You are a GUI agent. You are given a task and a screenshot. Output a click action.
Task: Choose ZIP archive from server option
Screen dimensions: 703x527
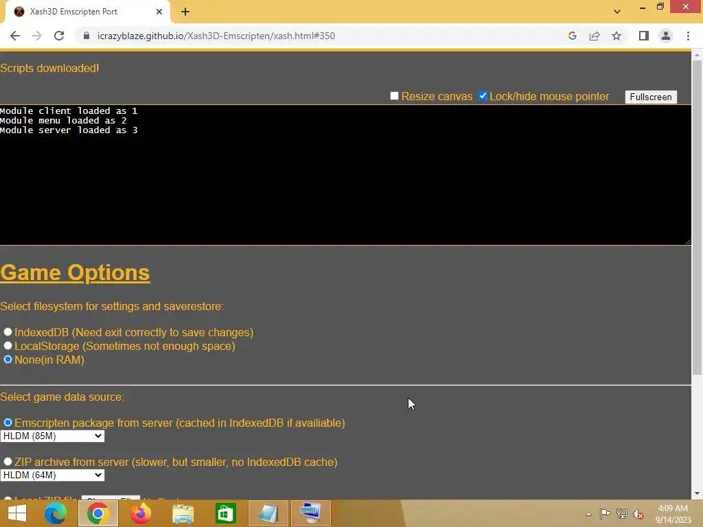8,462
